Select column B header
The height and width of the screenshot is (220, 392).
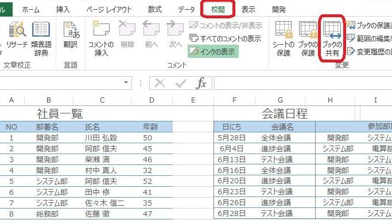click(49, 100)
